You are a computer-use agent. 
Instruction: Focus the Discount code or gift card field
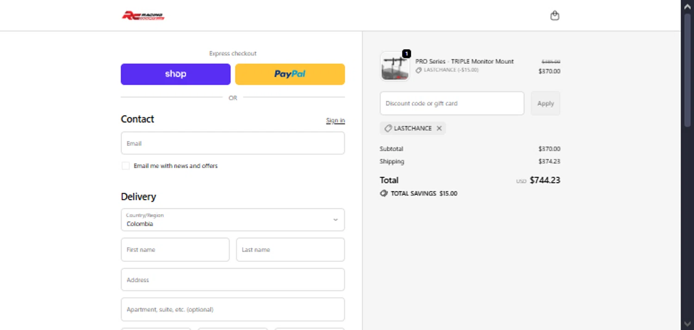tap(452, 103)
